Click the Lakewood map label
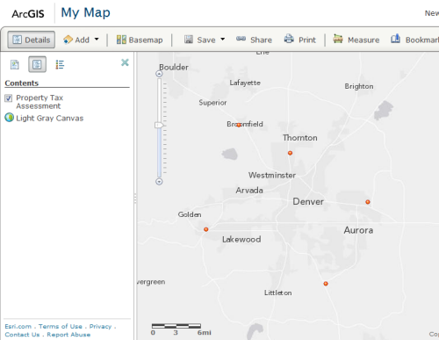This screenshot has height=340, width=439. 241,239
